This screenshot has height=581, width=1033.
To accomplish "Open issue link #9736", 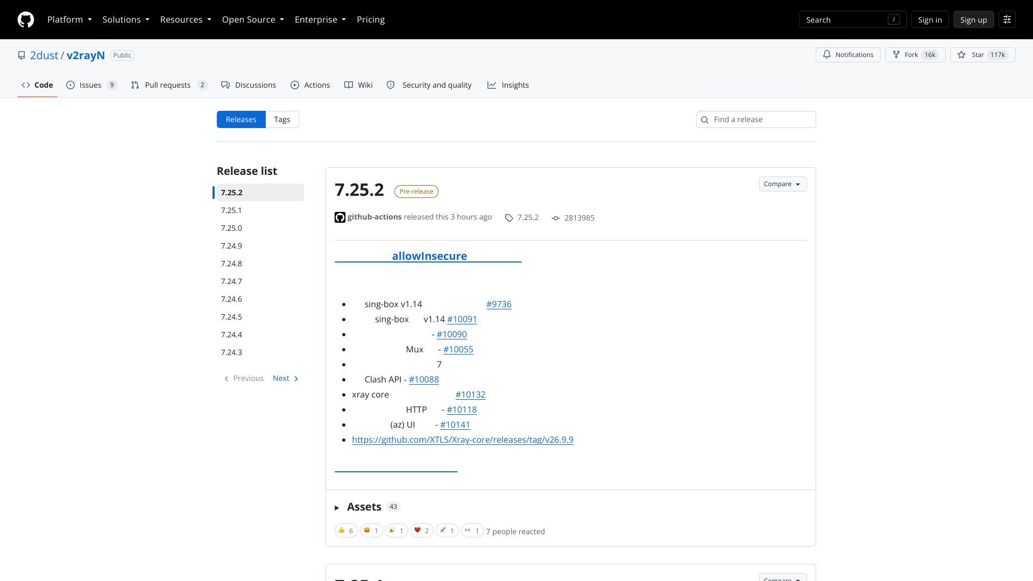I will [499, 304].
